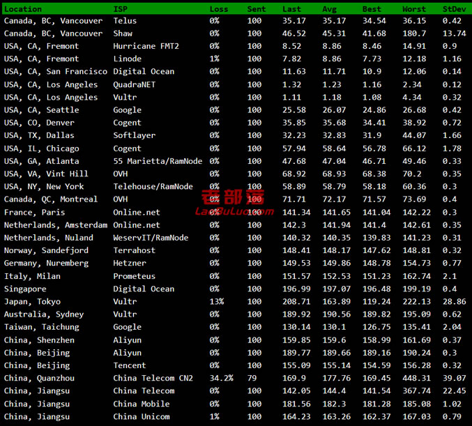Select the 1.23 average value
This screenshot has width=472, height=426.
click(332, 84)
